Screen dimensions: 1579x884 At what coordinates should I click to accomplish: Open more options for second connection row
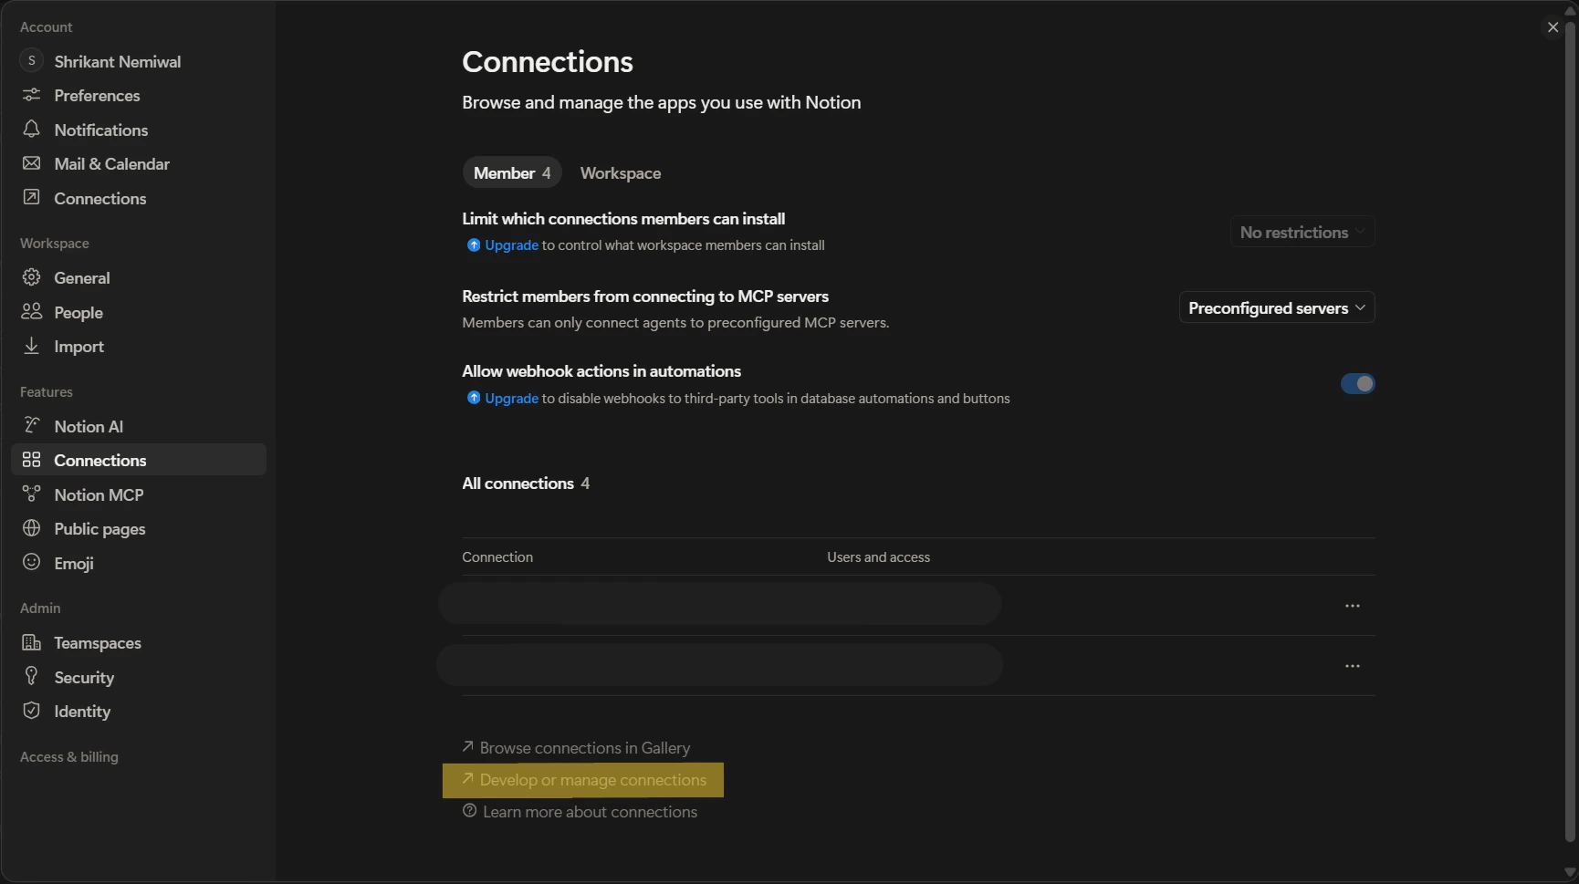[x=1352, y=666]
